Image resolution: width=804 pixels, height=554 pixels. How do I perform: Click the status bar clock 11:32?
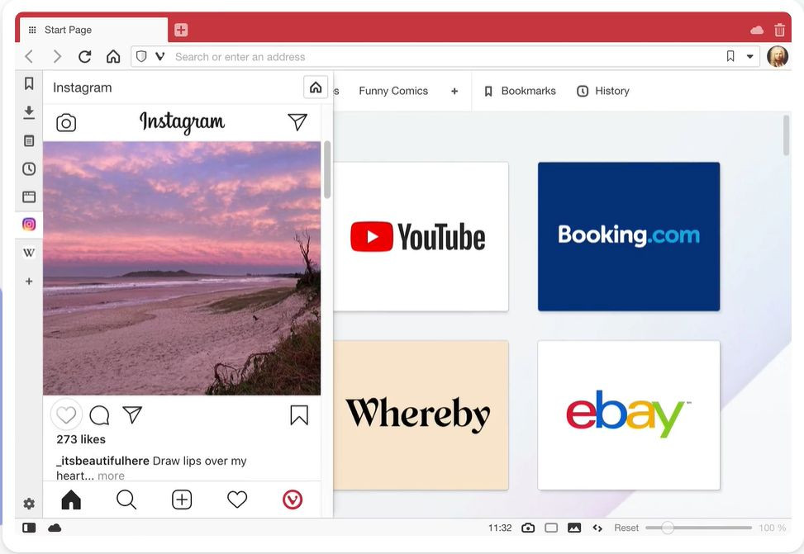coord(500,528)
